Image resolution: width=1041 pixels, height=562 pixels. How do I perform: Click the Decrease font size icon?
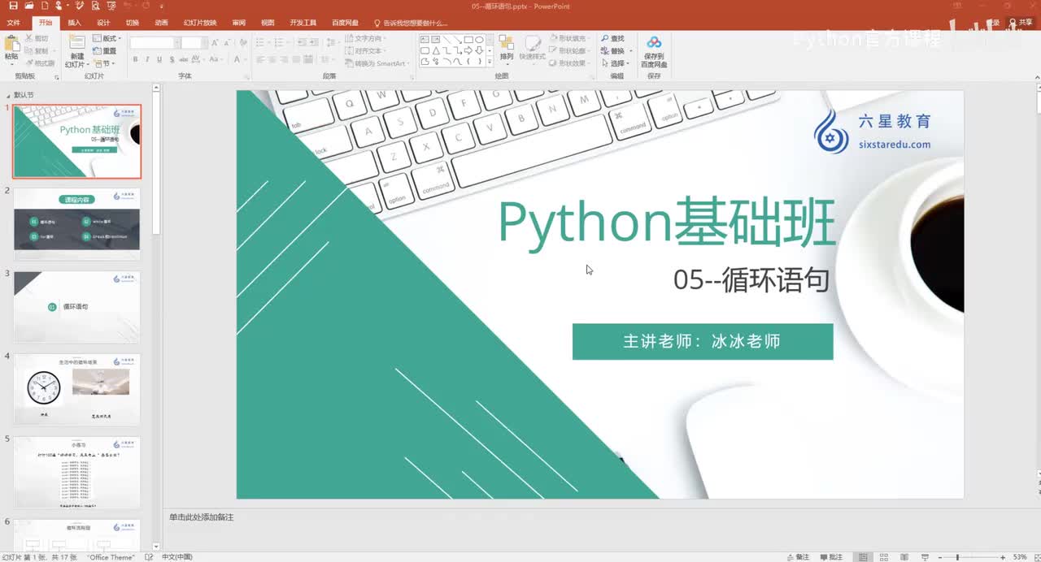[228, 41]
